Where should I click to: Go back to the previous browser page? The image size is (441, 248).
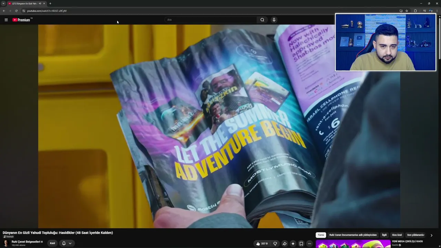click(4, 11)
